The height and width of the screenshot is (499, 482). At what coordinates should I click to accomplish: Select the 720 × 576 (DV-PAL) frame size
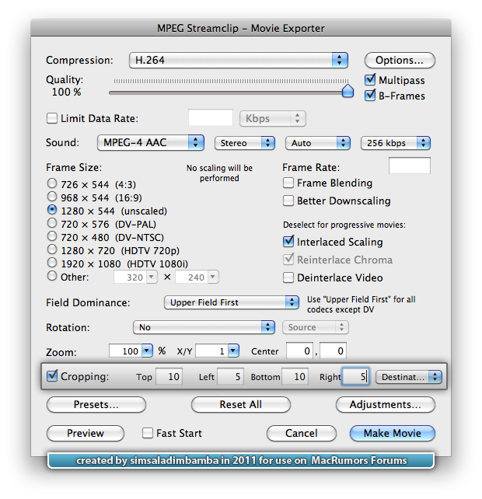[x=52, y=223]
